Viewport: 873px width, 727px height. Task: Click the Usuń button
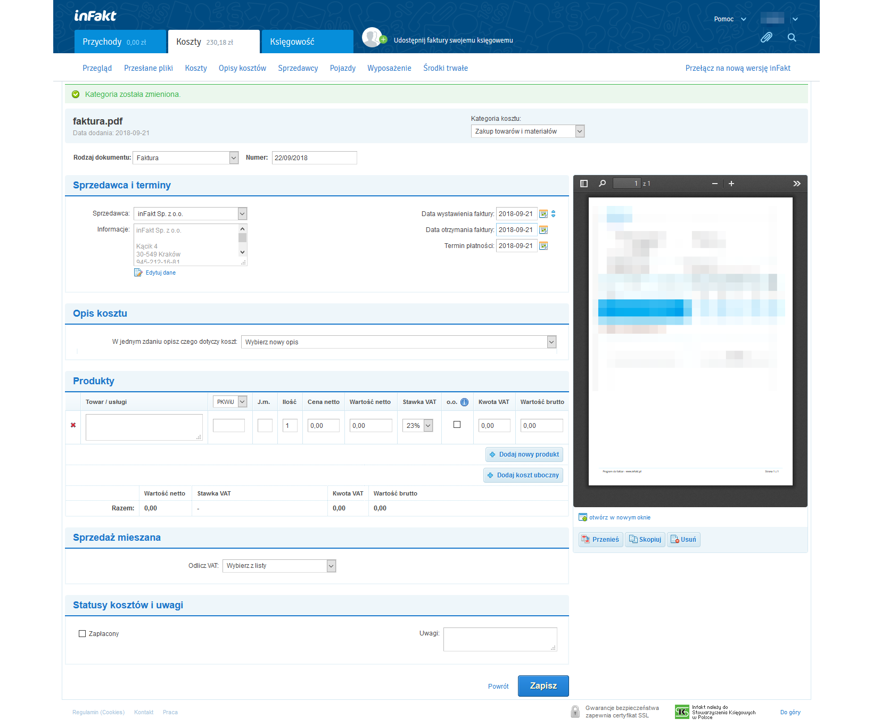[683, 540]
